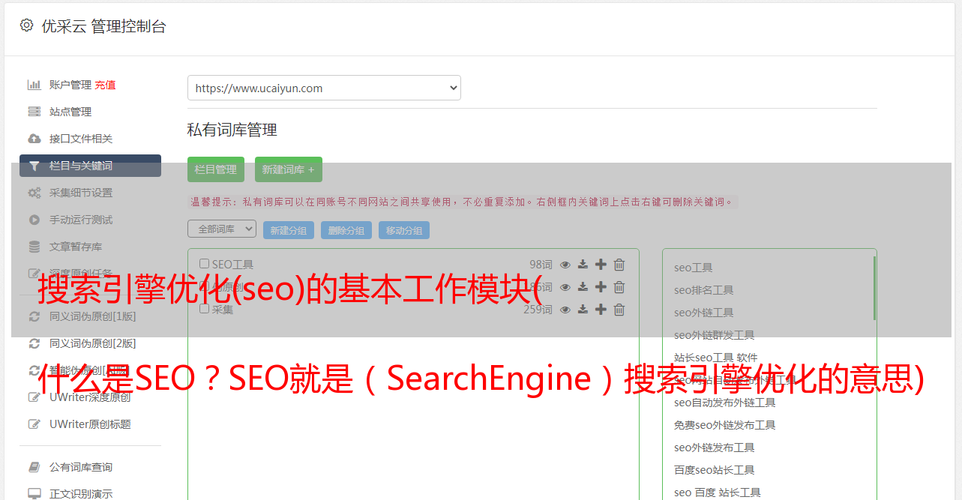Open 站点管理 in the sidebar
Screen dimensions: 962x500
[x=70, y=112]
